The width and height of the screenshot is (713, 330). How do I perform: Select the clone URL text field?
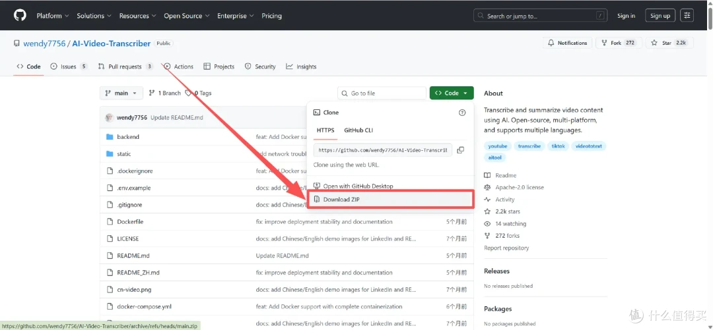click(x=382, y=150)
